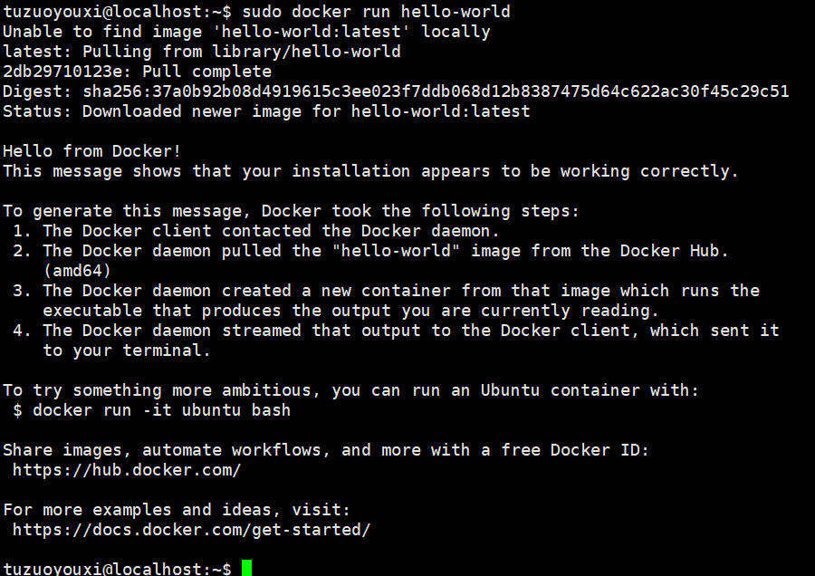This screenshot has height=576, width=815.
Task: Click the 'Share images, automate workflows' line
Action: coord(326,450)
